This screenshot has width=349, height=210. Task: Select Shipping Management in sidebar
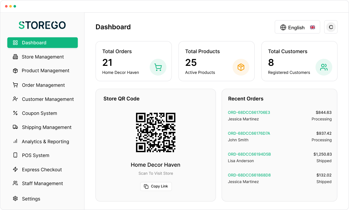(x=42, y=127)
